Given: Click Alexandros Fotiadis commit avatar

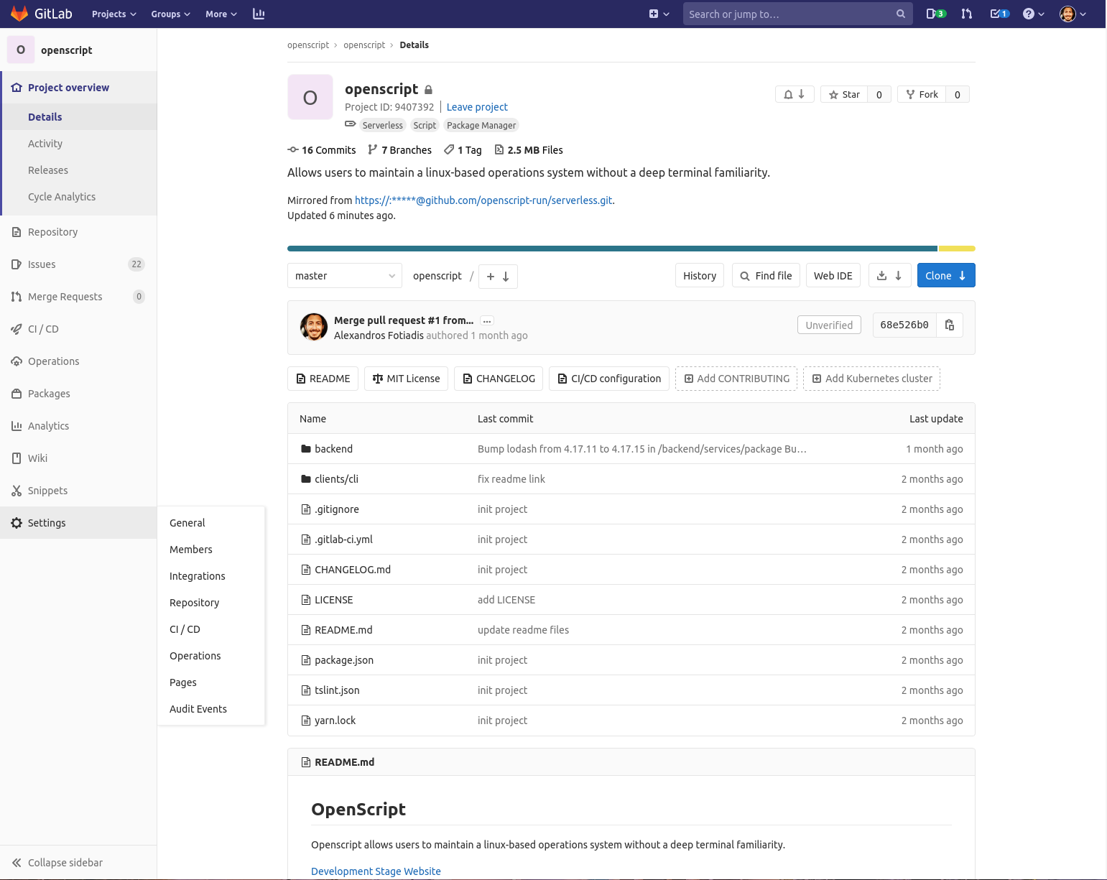Looking at the screenshot, I should pos(314,327).
